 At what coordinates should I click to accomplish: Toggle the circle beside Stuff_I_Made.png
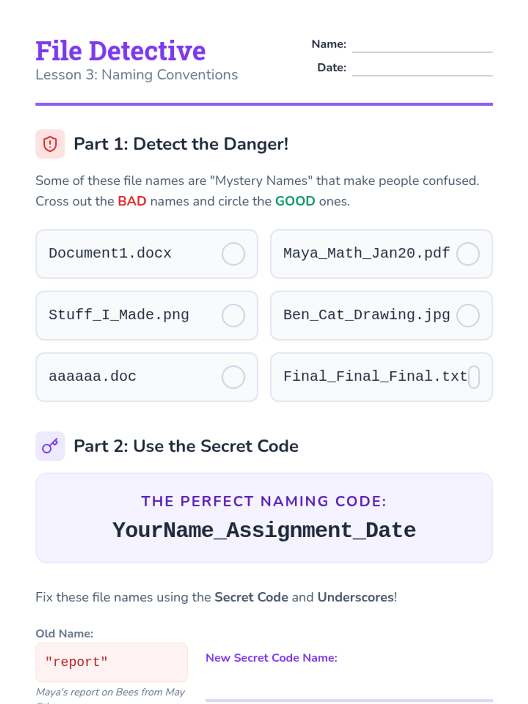tap(233, 315)
